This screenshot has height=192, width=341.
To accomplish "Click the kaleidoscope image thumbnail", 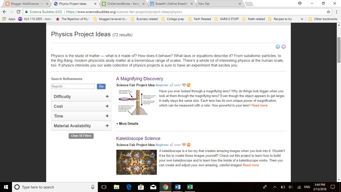I will point(137,162).
